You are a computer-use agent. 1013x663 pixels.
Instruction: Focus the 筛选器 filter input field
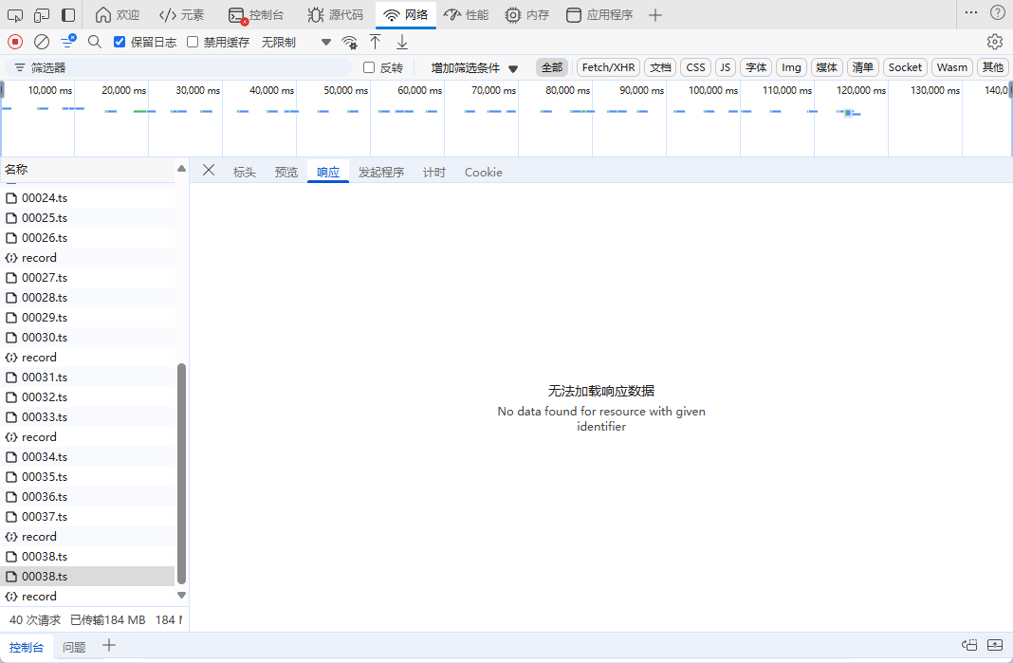(x=178, y=67)
